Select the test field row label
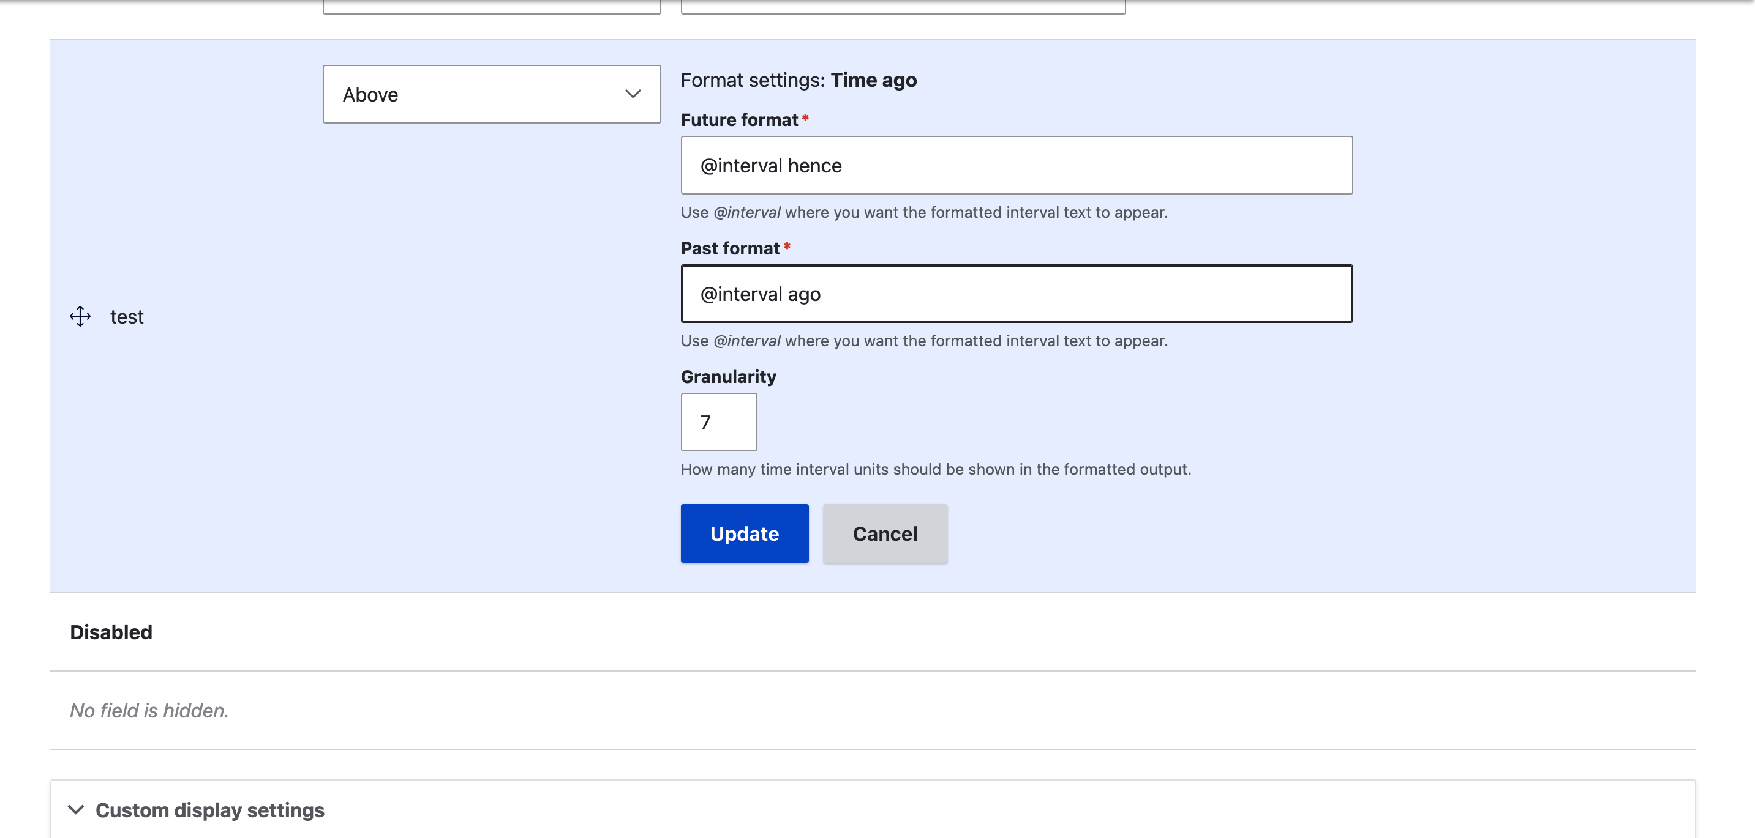The width and height of the screenshot is (1755, 838). 127,316
